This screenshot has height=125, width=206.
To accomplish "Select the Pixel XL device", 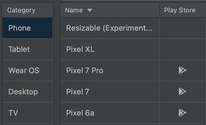I will click(80, 49).
